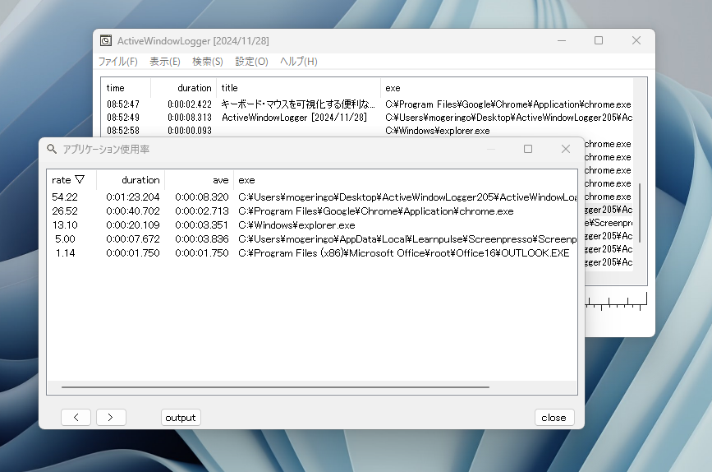This screenshot has height=472, width=712.
Task: Click the ActiveWindowLogger clock icon in title bar
Action: pyautogui.click(x=106, y=41)
